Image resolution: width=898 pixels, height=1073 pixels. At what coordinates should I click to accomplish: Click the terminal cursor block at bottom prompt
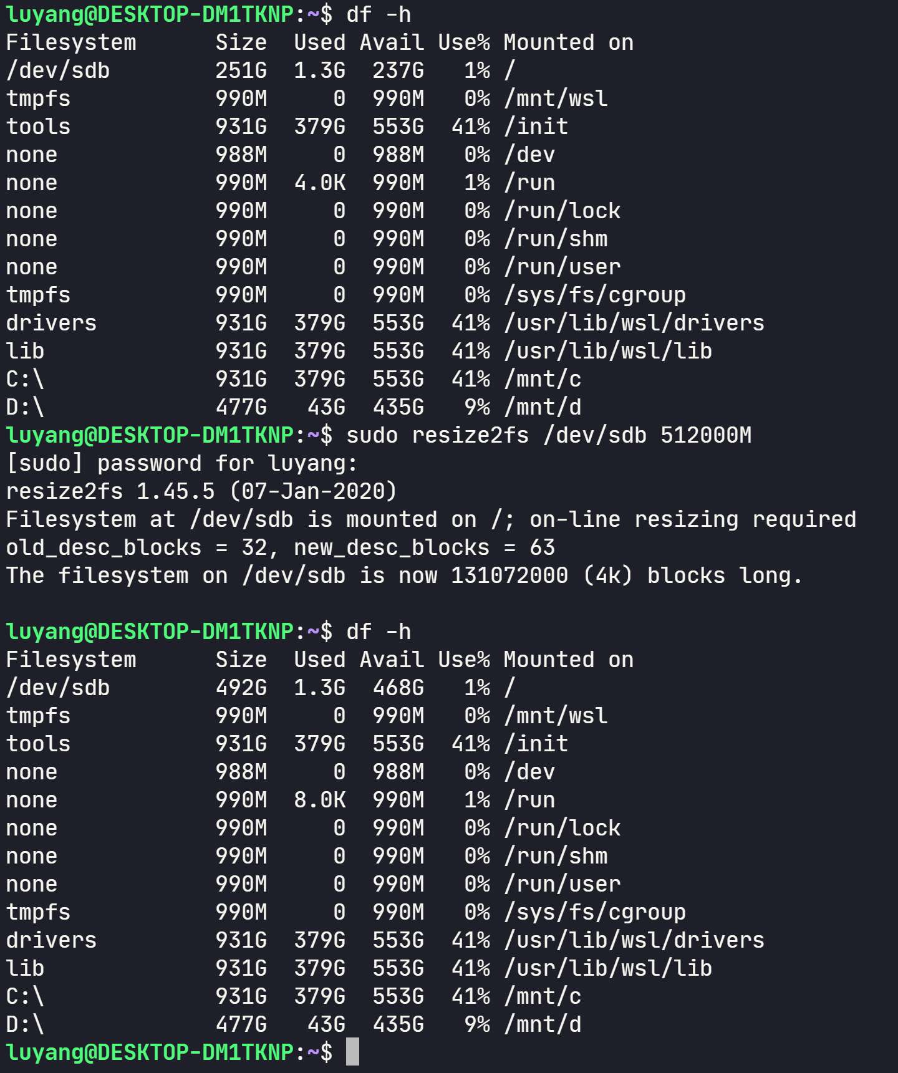coord(352,1052)
